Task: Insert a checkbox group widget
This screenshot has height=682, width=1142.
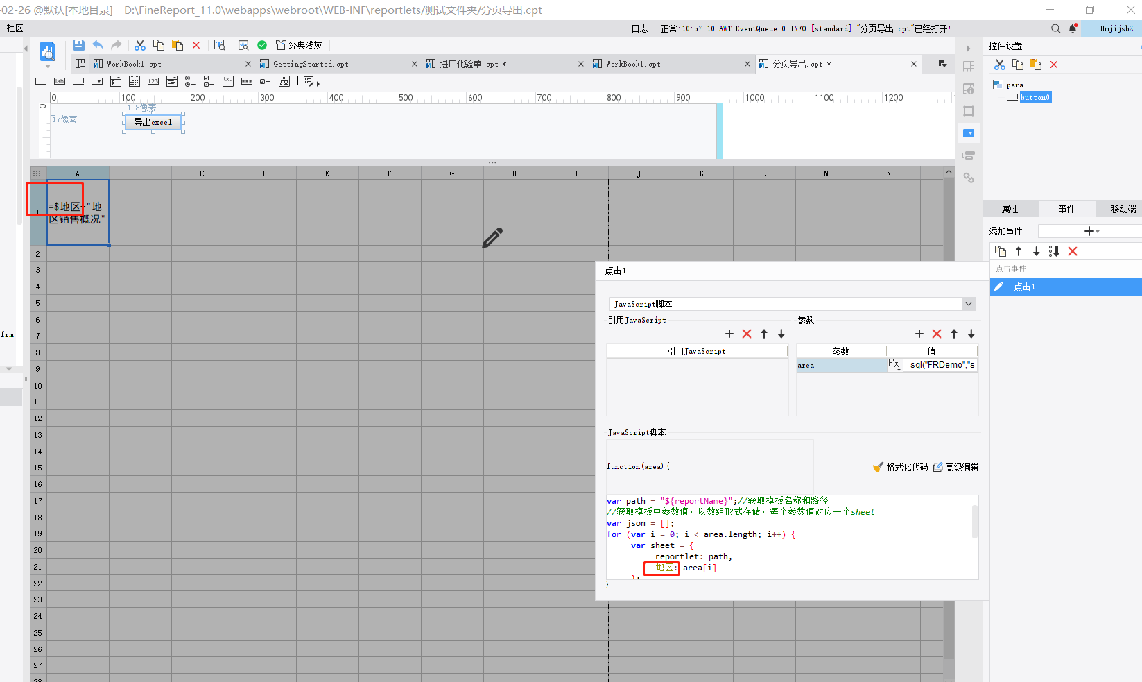Action: [209, 81]
